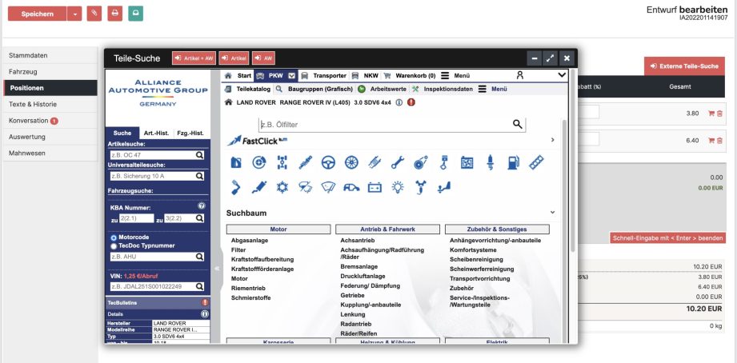Open the belt drive FastClick icon
737x363 pixels.
[421, 162]
